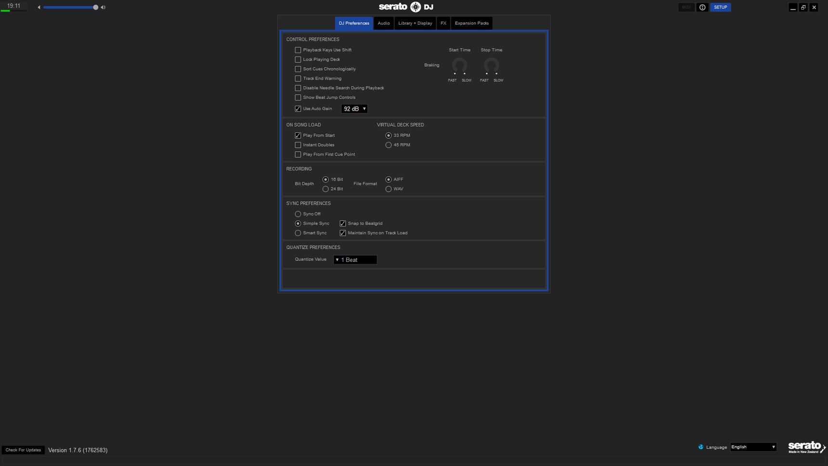
Task: Select Simple Sync option
Action: (x=298, y=223)
